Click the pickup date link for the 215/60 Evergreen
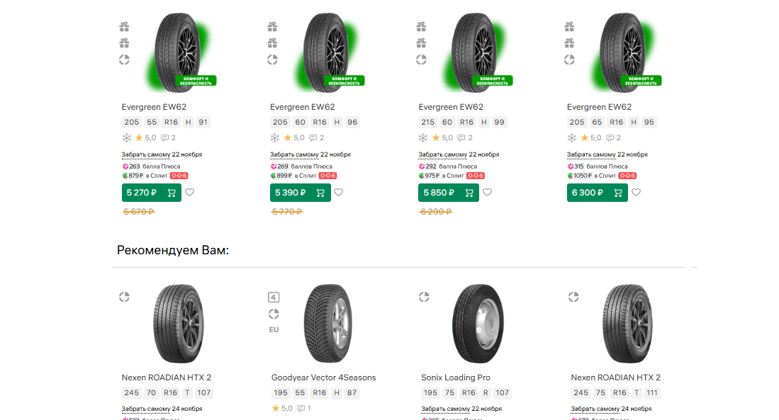 click(x=459, y=154)
